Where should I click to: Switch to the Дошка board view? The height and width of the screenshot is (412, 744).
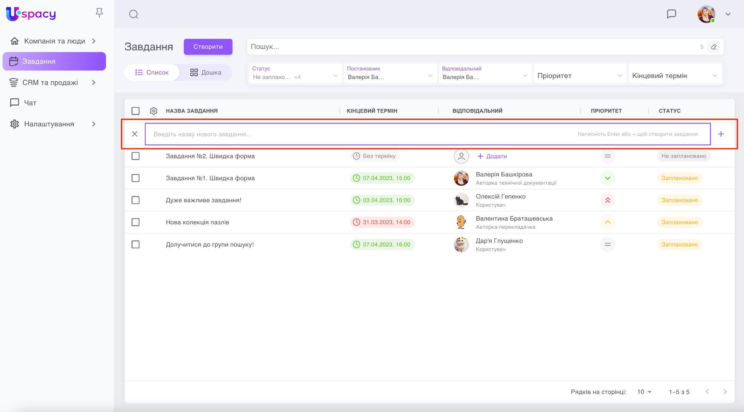point(206,72)
